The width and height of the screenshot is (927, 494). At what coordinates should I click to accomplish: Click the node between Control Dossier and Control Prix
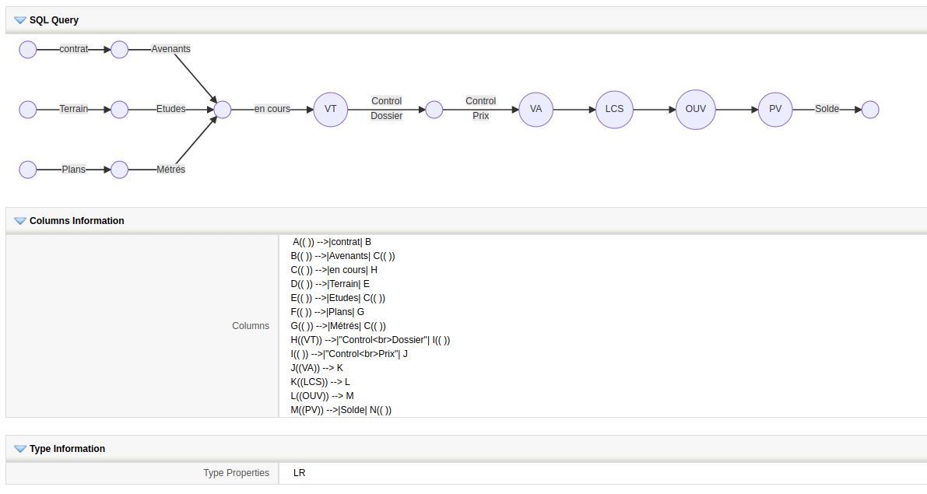(434, 110)
